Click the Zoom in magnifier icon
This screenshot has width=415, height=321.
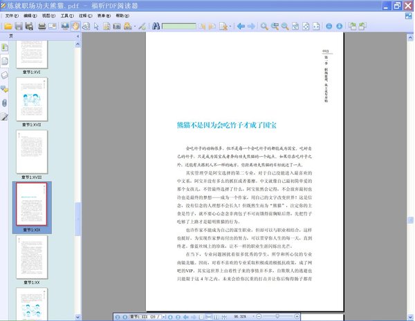[264, 26]
